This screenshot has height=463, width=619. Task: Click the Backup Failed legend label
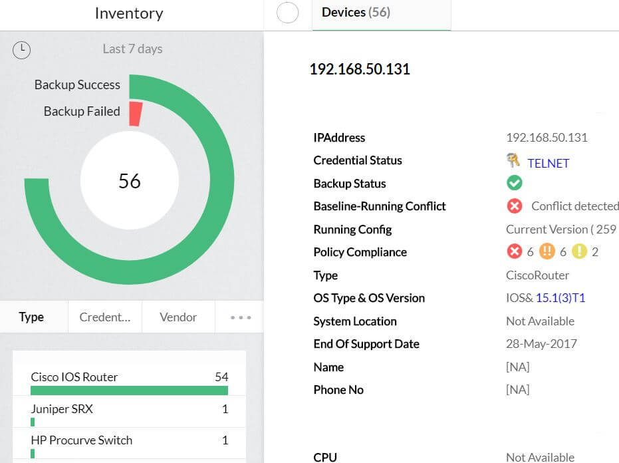[82, 111]
